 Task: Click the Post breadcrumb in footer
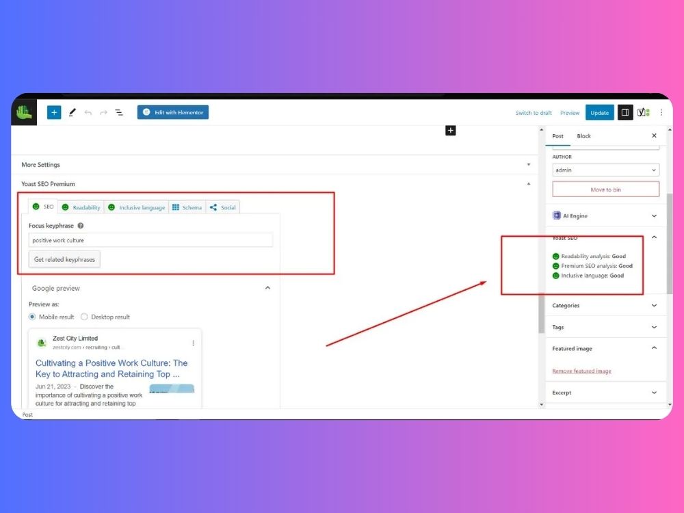[27, 415]
